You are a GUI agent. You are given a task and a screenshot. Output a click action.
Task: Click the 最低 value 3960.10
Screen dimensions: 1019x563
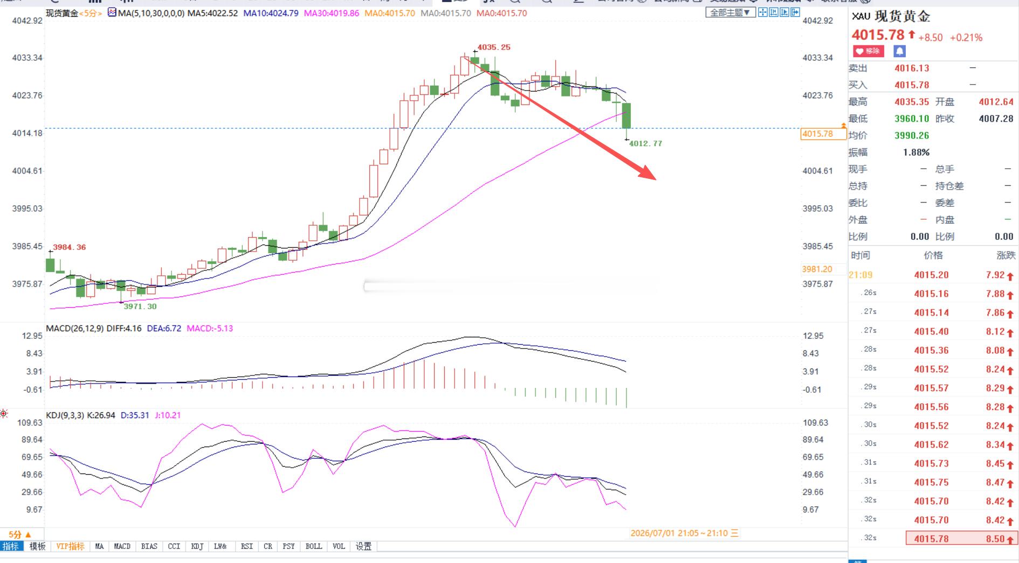912,119
